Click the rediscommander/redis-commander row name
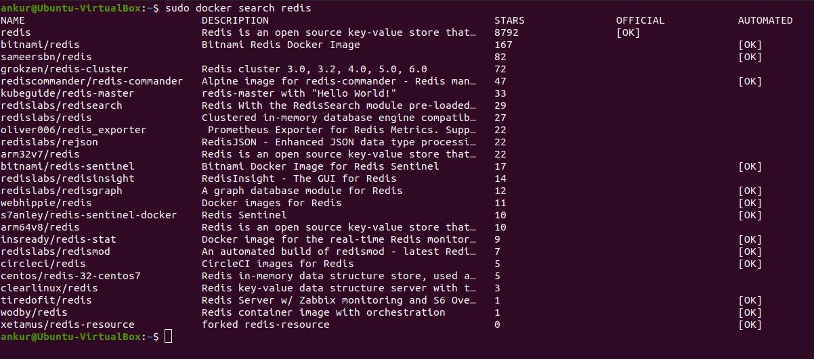The height and width of the screenshot is (359, 814). tap(92, 81)
